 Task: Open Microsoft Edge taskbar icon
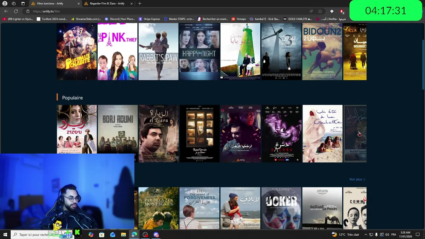click(134, 235)
